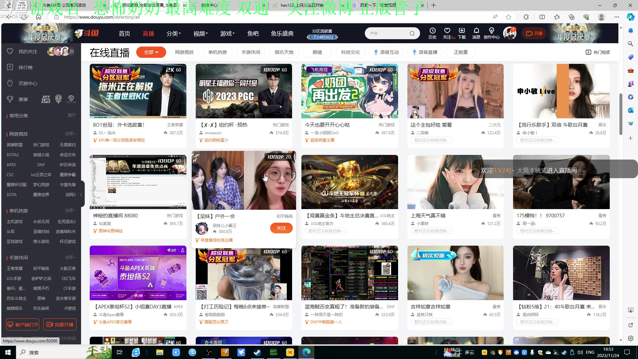Viewport: 638px width, 359px height.
Task: Show all 网游竞技 categories via 全部+
Action: (x=70, y=134)
